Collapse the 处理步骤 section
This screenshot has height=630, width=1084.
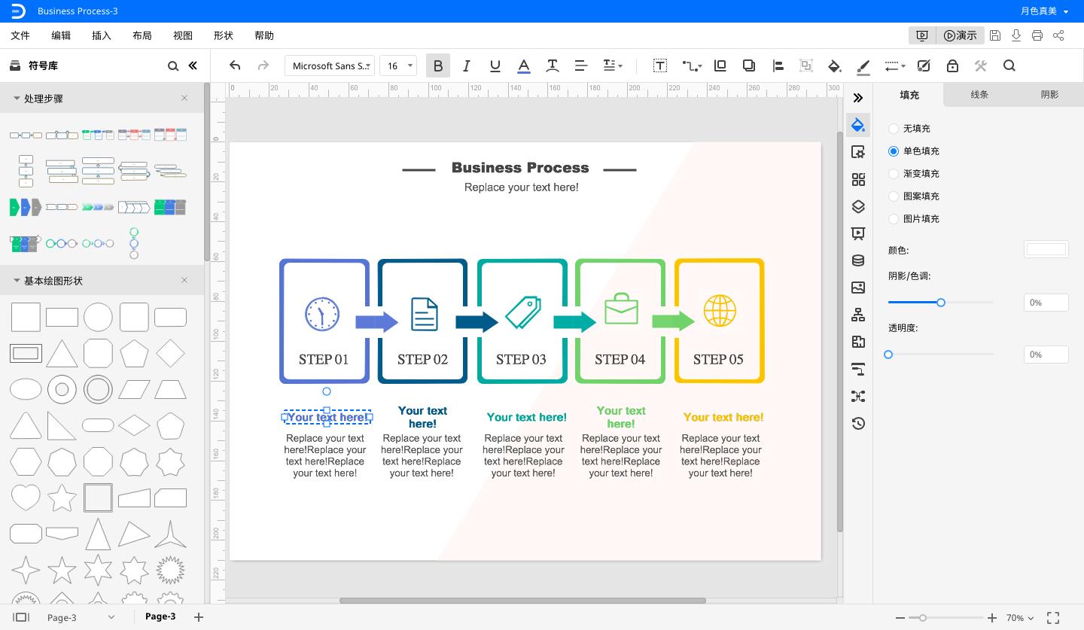[x=17, y=99]
